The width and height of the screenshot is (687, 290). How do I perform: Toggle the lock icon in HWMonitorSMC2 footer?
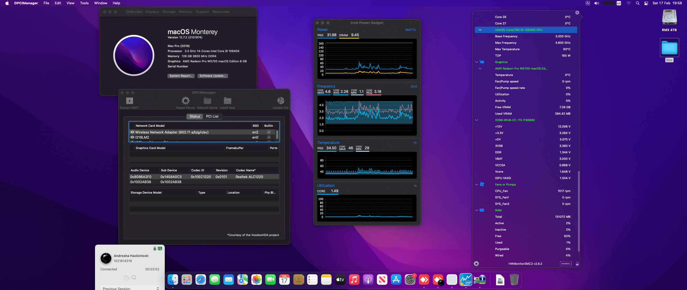click(577, 264)
